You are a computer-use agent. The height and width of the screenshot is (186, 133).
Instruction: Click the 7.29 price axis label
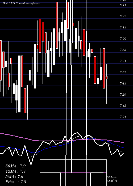tap(123, 95)
